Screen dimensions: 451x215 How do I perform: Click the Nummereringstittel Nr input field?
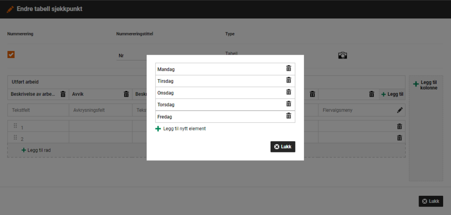pos(131,56)
